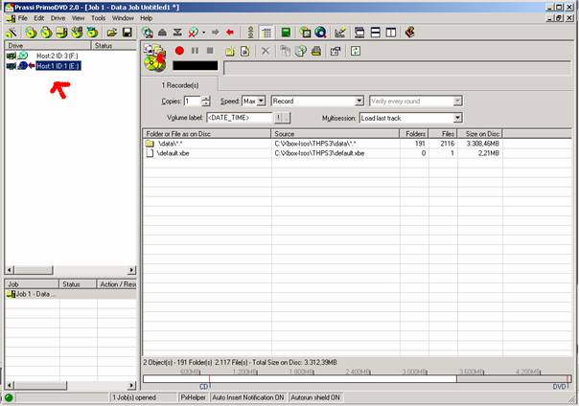Select Host:2 ID:3 (F:) drive
The image size is (579, 406).
coord(58,56)
